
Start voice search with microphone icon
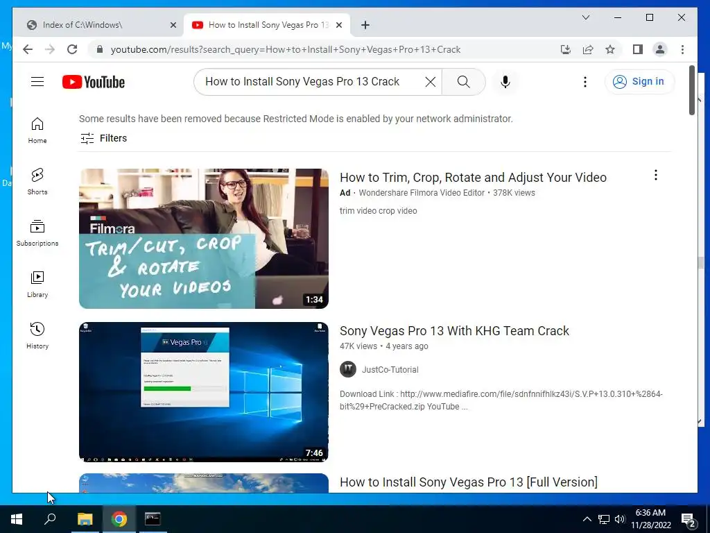coord(505,82)
